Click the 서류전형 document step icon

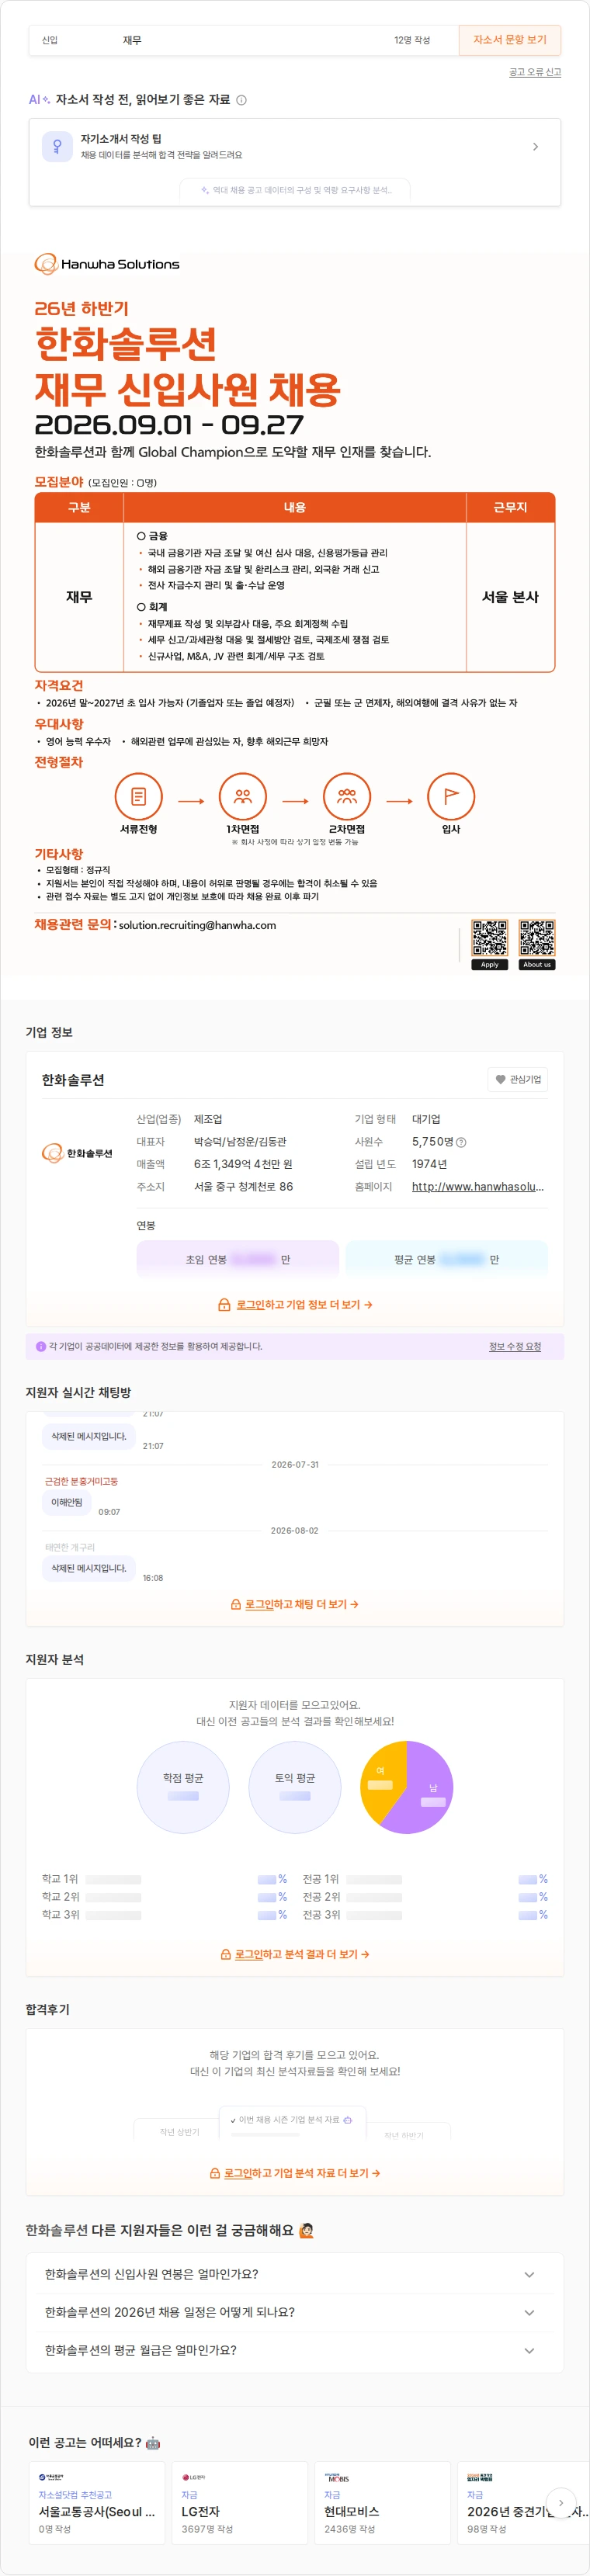[x=139, y=797]
